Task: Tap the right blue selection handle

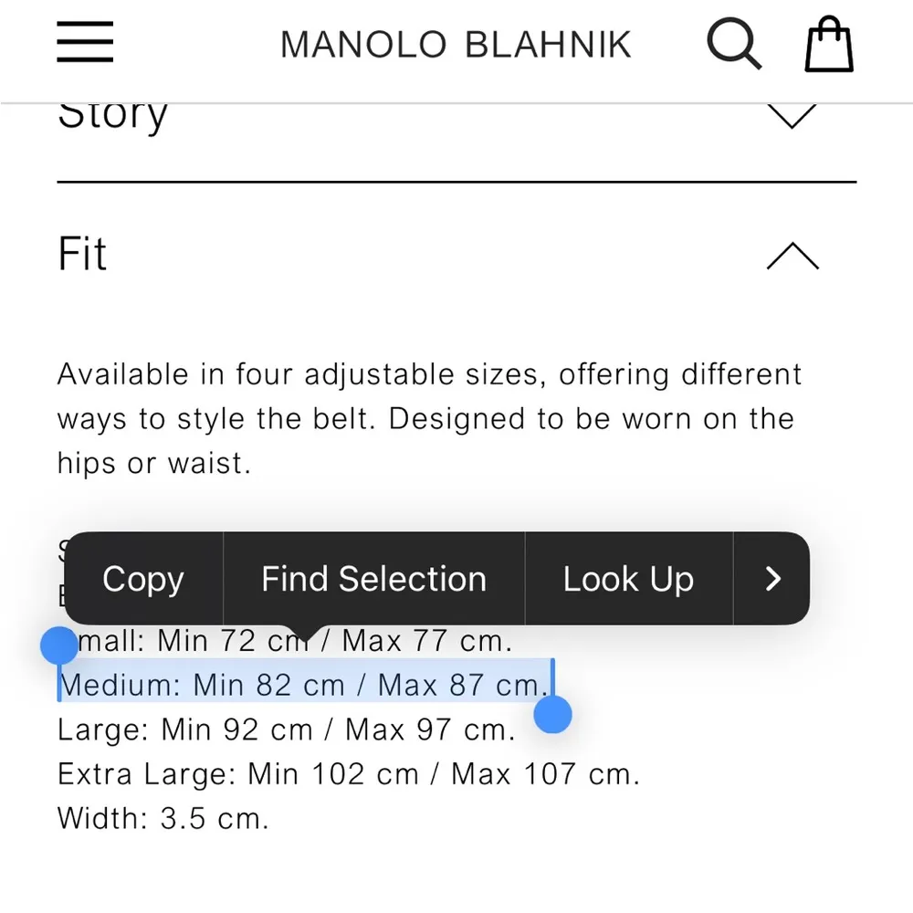Action: [x=553, y=716]
